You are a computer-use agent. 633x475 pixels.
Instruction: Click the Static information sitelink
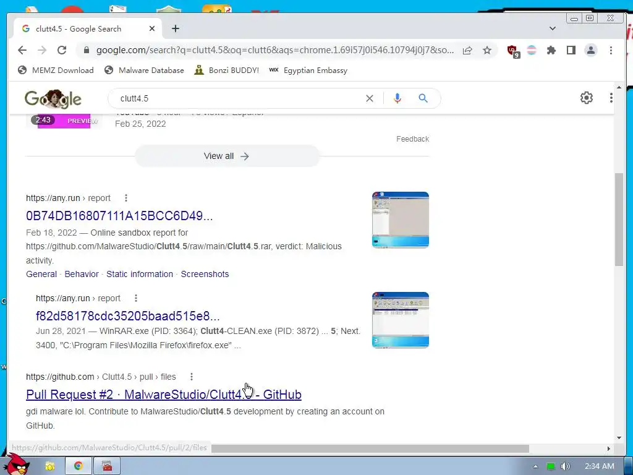[140, 274]
